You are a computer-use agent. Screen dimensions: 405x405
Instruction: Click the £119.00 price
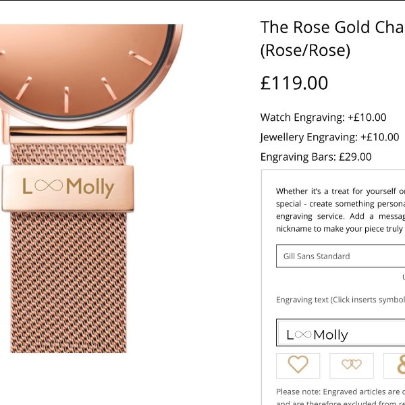[294, 83]
